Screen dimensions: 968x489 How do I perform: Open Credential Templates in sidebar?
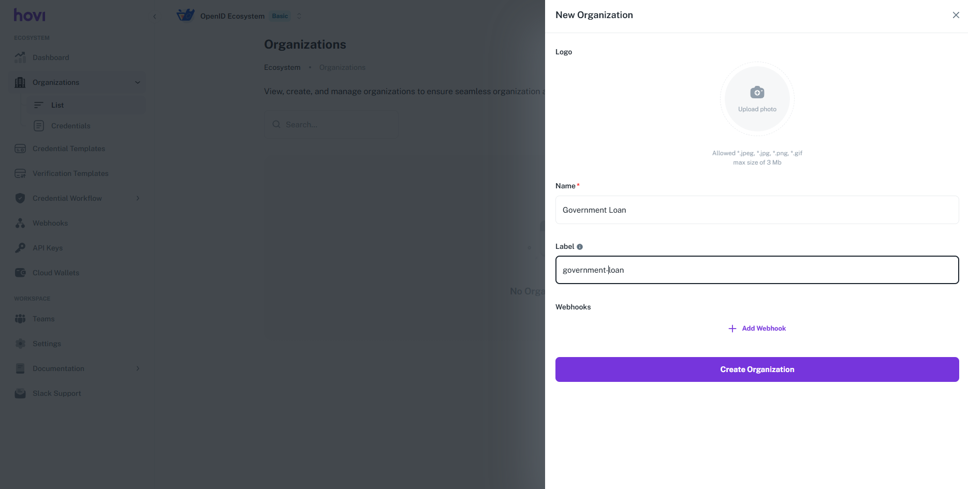pos(69,149)
